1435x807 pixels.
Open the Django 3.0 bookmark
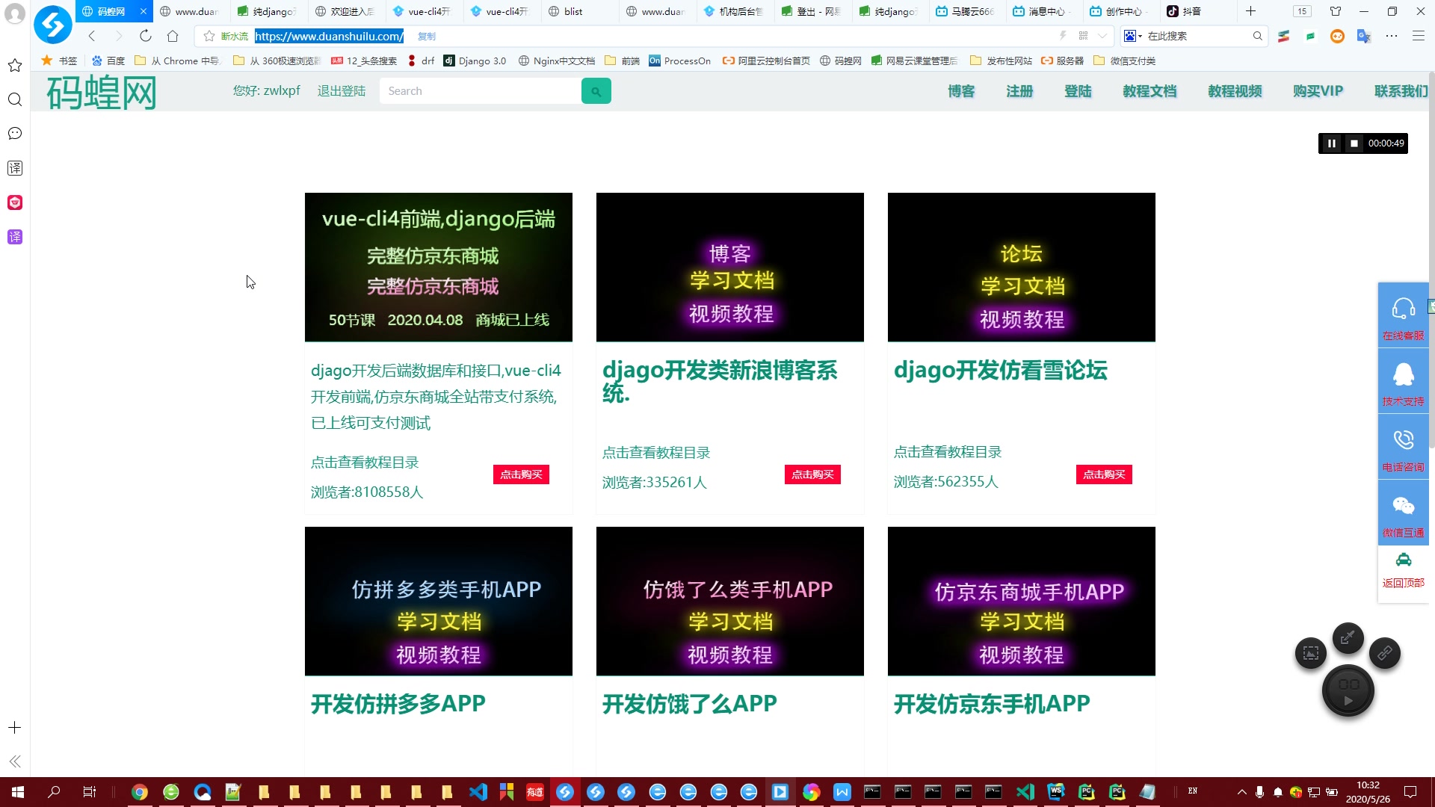(475, 61)
